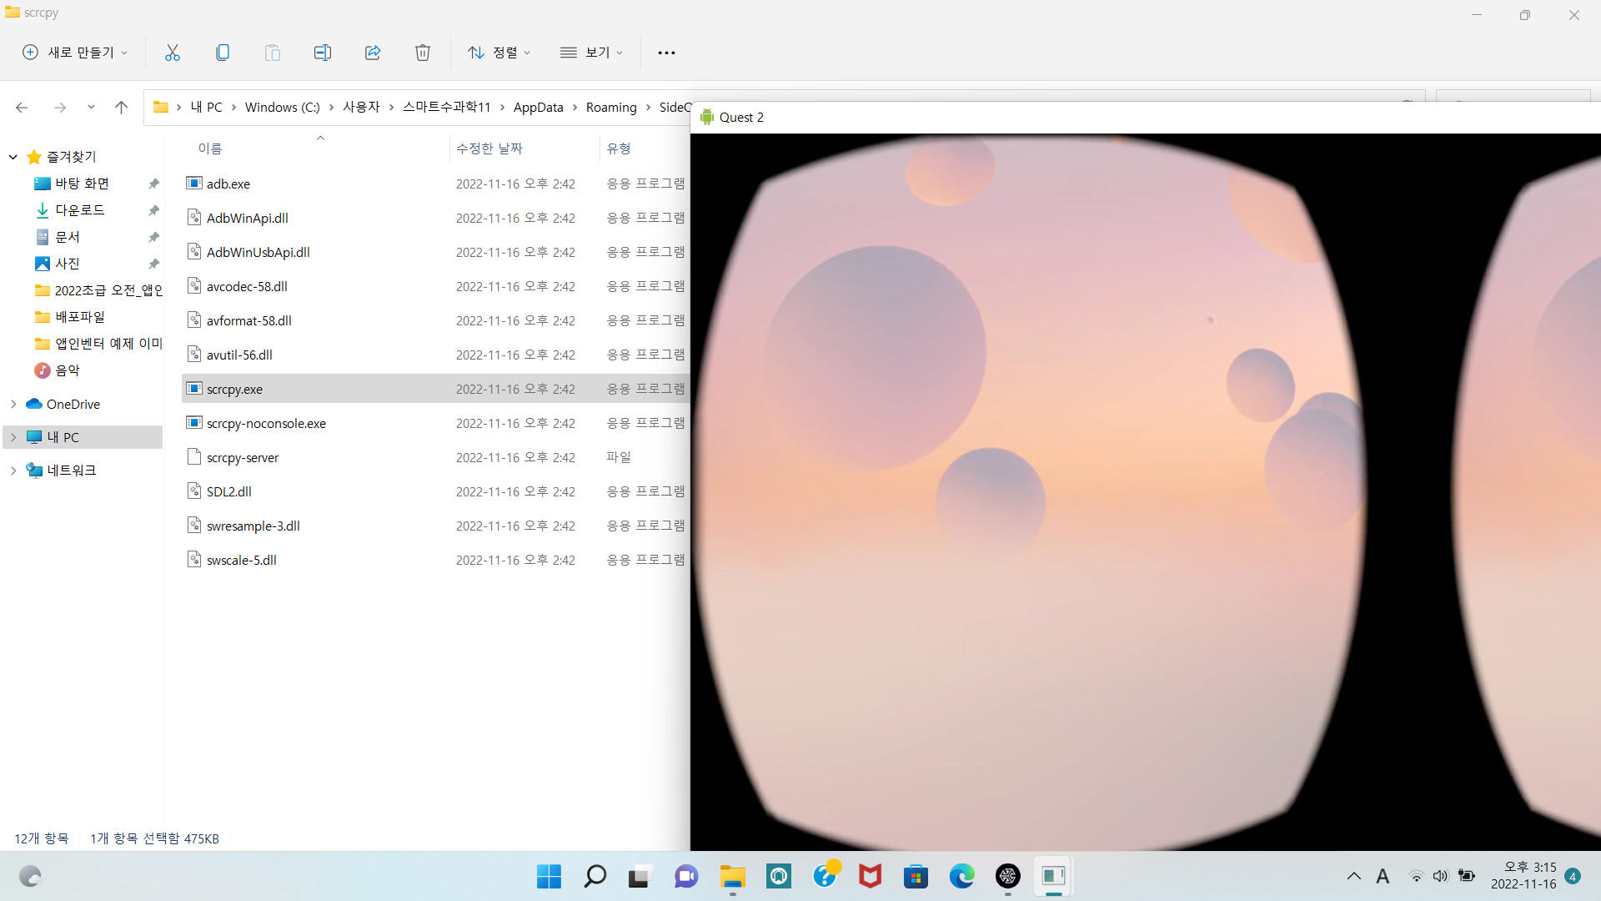Viewport: 1601px width, 901px height.
Task: Click the 유형 column header
Action: point(619,148)
